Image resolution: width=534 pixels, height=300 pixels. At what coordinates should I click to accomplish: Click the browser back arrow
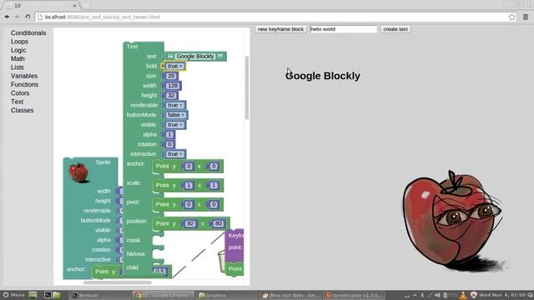[x=7, y=17]
